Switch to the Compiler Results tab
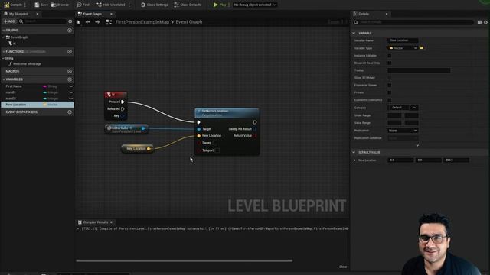This screenshot has width=490, height=275. click(95, 222)
